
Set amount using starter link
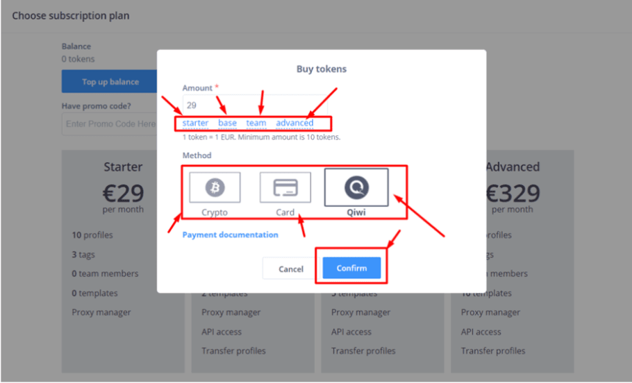tap(195, 123)
